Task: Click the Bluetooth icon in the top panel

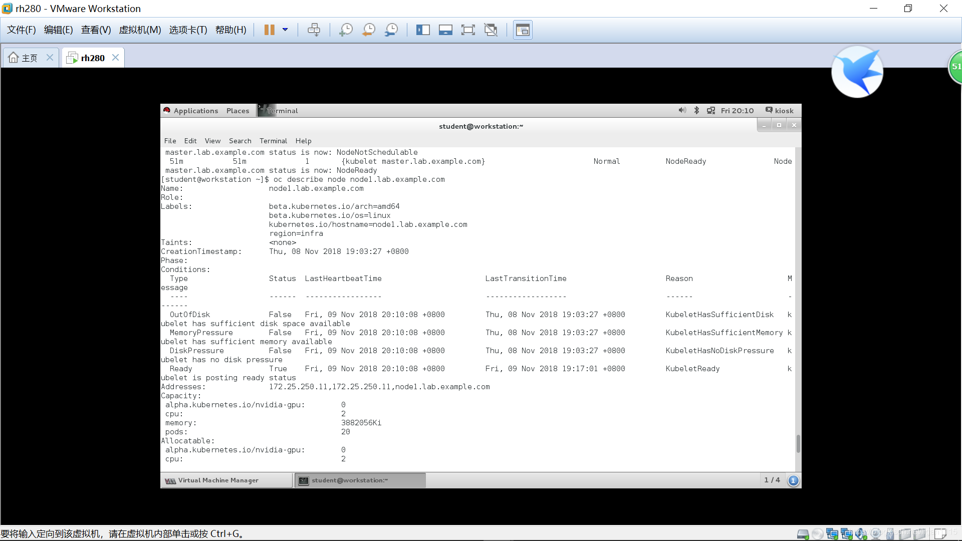Action: click(x=696, y=110)
